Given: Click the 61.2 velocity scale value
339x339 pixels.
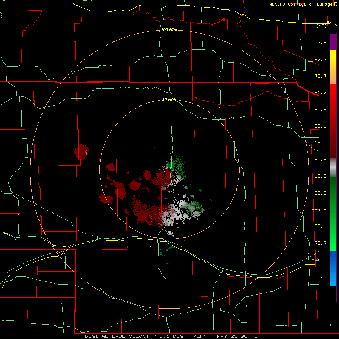Looking at the screenshot, I should click(x=321, y=93).
